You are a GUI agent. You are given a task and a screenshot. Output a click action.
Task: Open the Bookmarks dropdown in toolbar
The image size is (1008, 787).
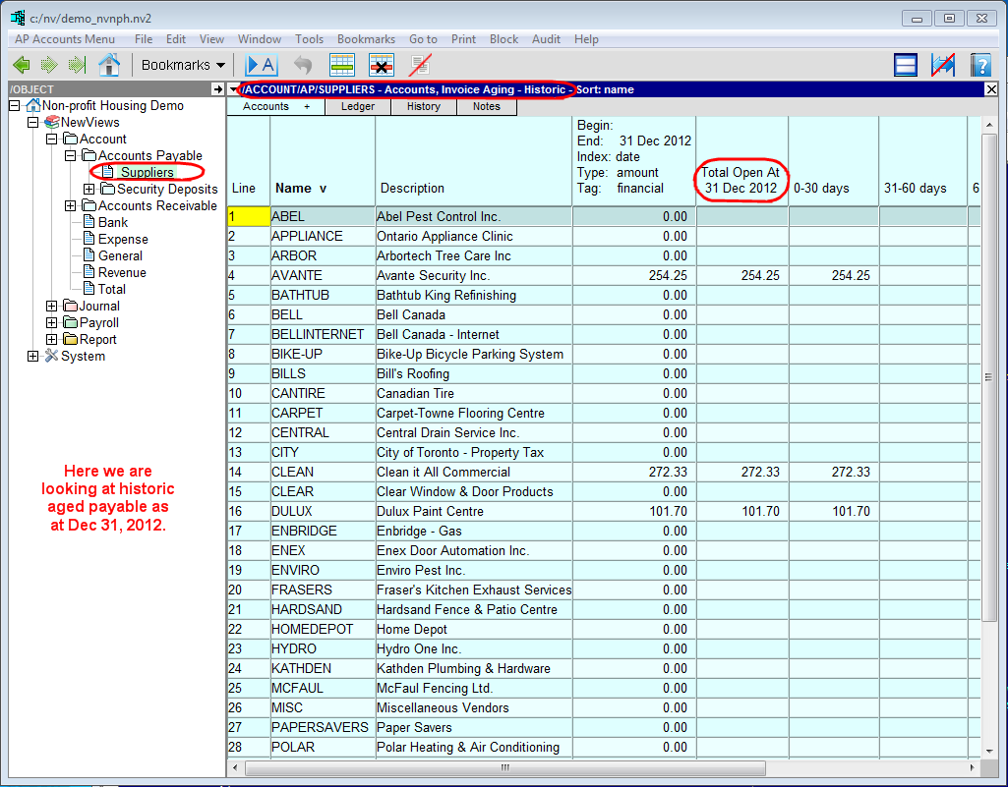coord(183,65)
